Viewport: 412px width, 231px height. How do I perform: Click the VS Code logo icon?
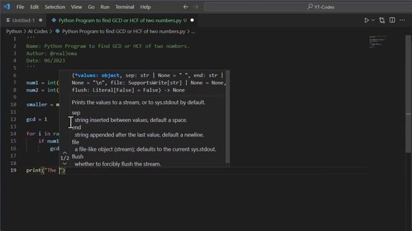pyautogui.click(x=7, y=6)
